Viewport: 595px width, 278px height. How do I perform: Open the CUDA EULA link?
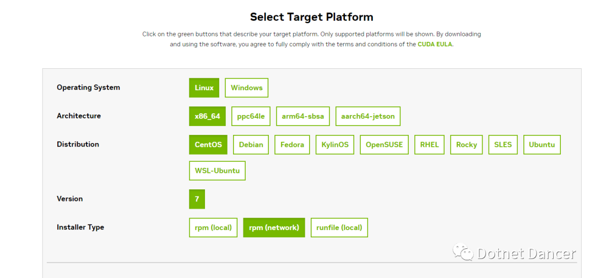435,44
